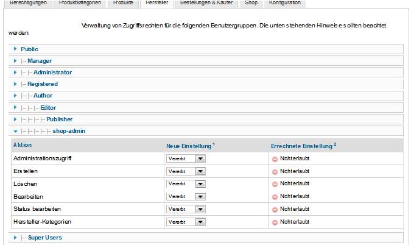Collapse the shop-admin group arrow
411x245 pixels.
[x=15, y=131]
